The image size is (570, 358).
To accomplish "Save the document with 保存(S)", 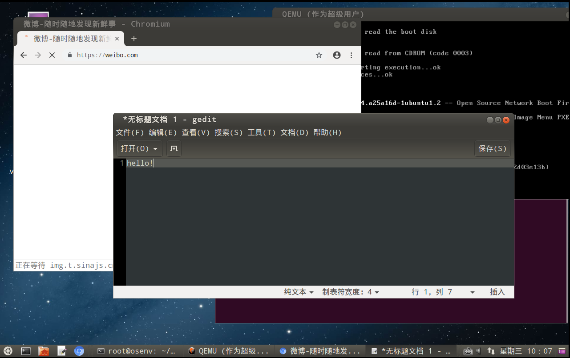I will 492,148.
